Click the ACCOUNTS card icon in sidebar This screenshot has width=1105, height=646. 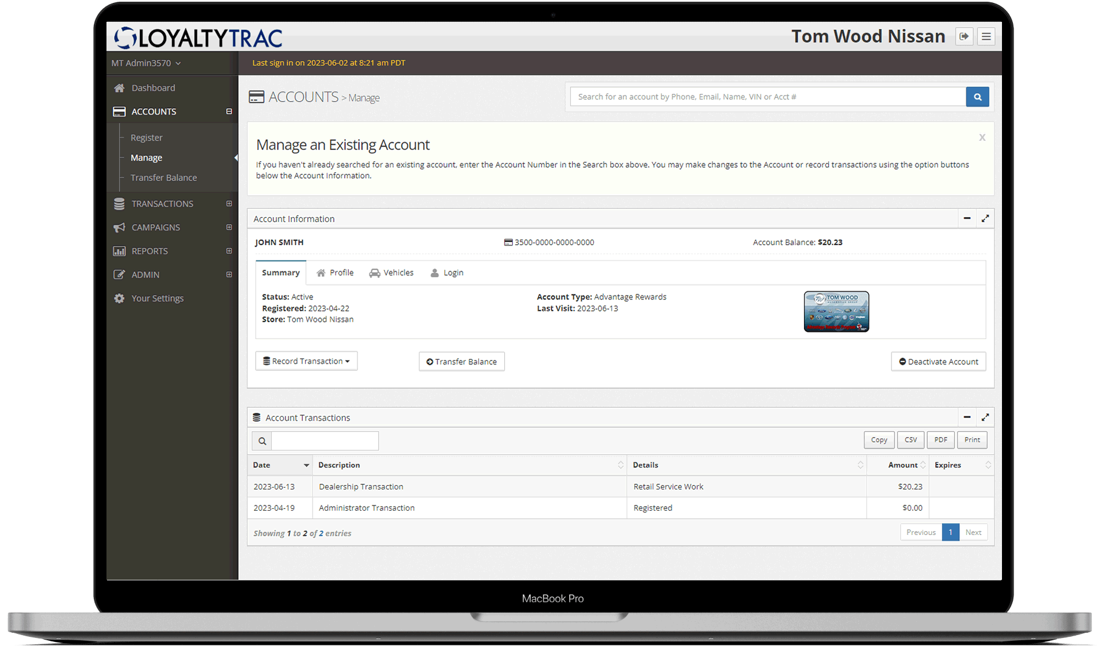click(x=119, y=112)
